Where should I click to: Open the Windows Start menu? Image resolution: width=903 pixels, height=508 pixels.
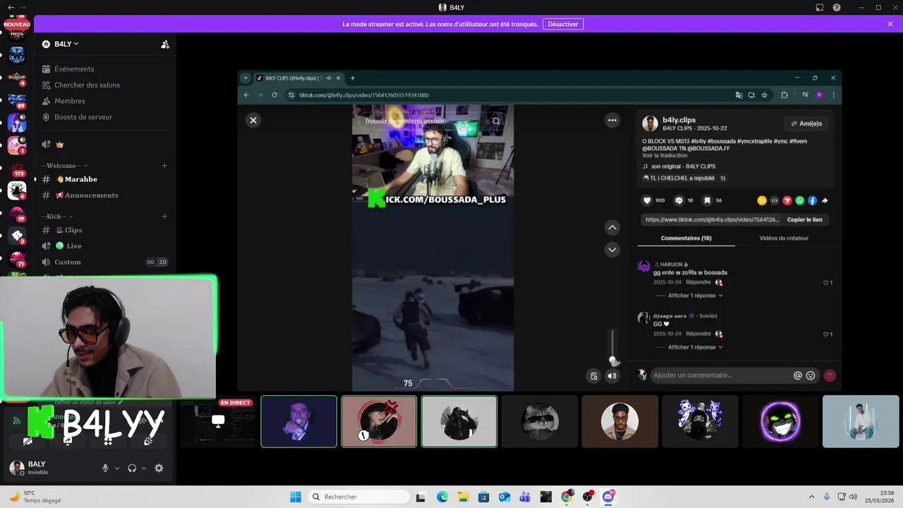pyautogui.click(x=296, y=497)
